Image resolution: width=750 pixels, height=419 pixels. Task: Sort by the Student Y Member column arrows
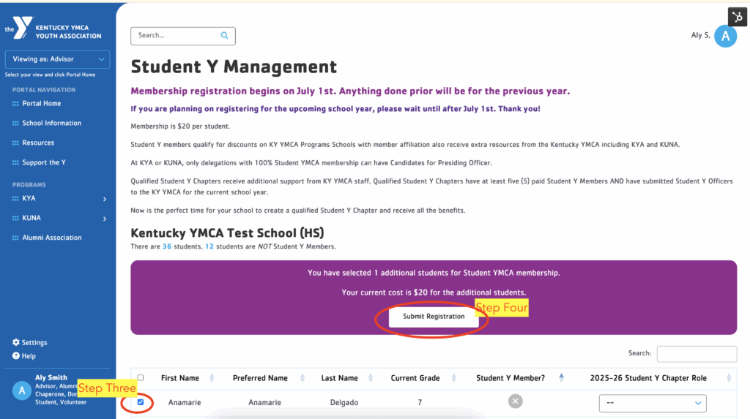point(561,378)
